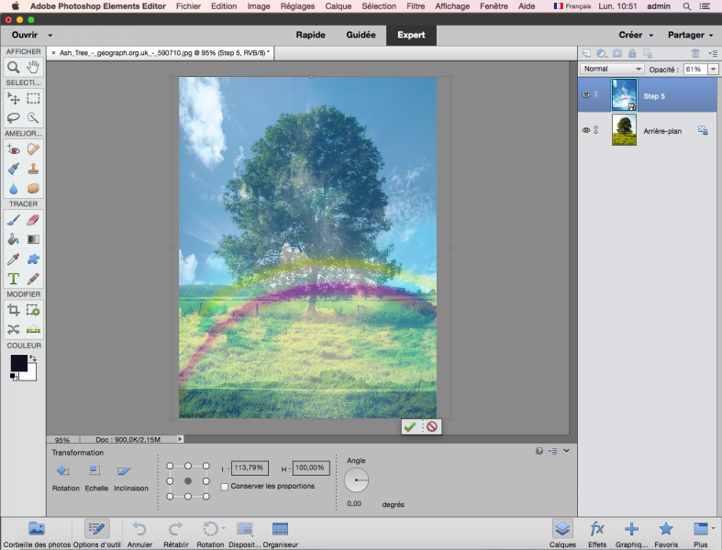Screen dimensions: 722x550
Task: Open the Favoris panel
Action: pos(666,533)
